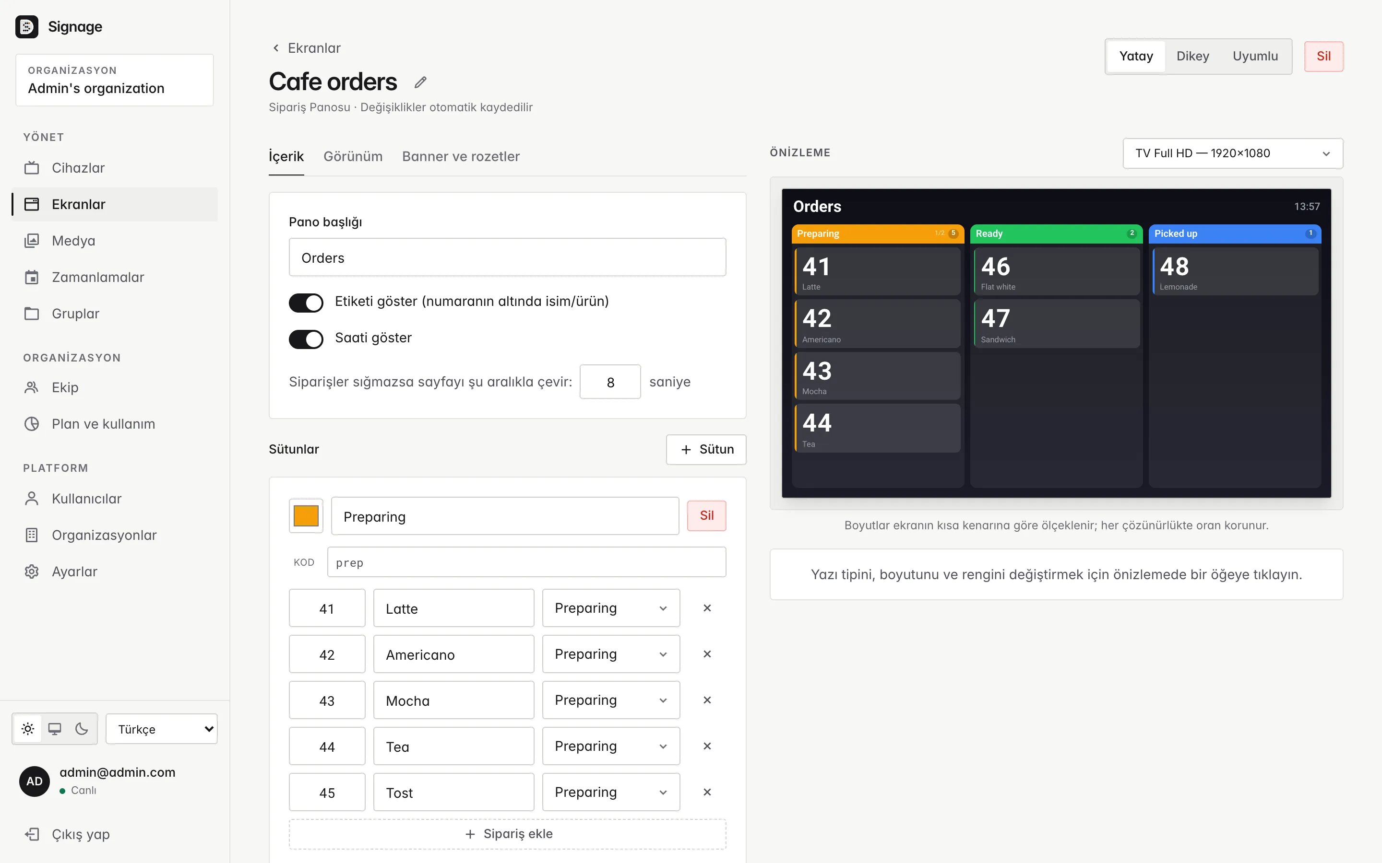
Task: Delete the Preparing column with Sil
Action: tap(706, 516)
